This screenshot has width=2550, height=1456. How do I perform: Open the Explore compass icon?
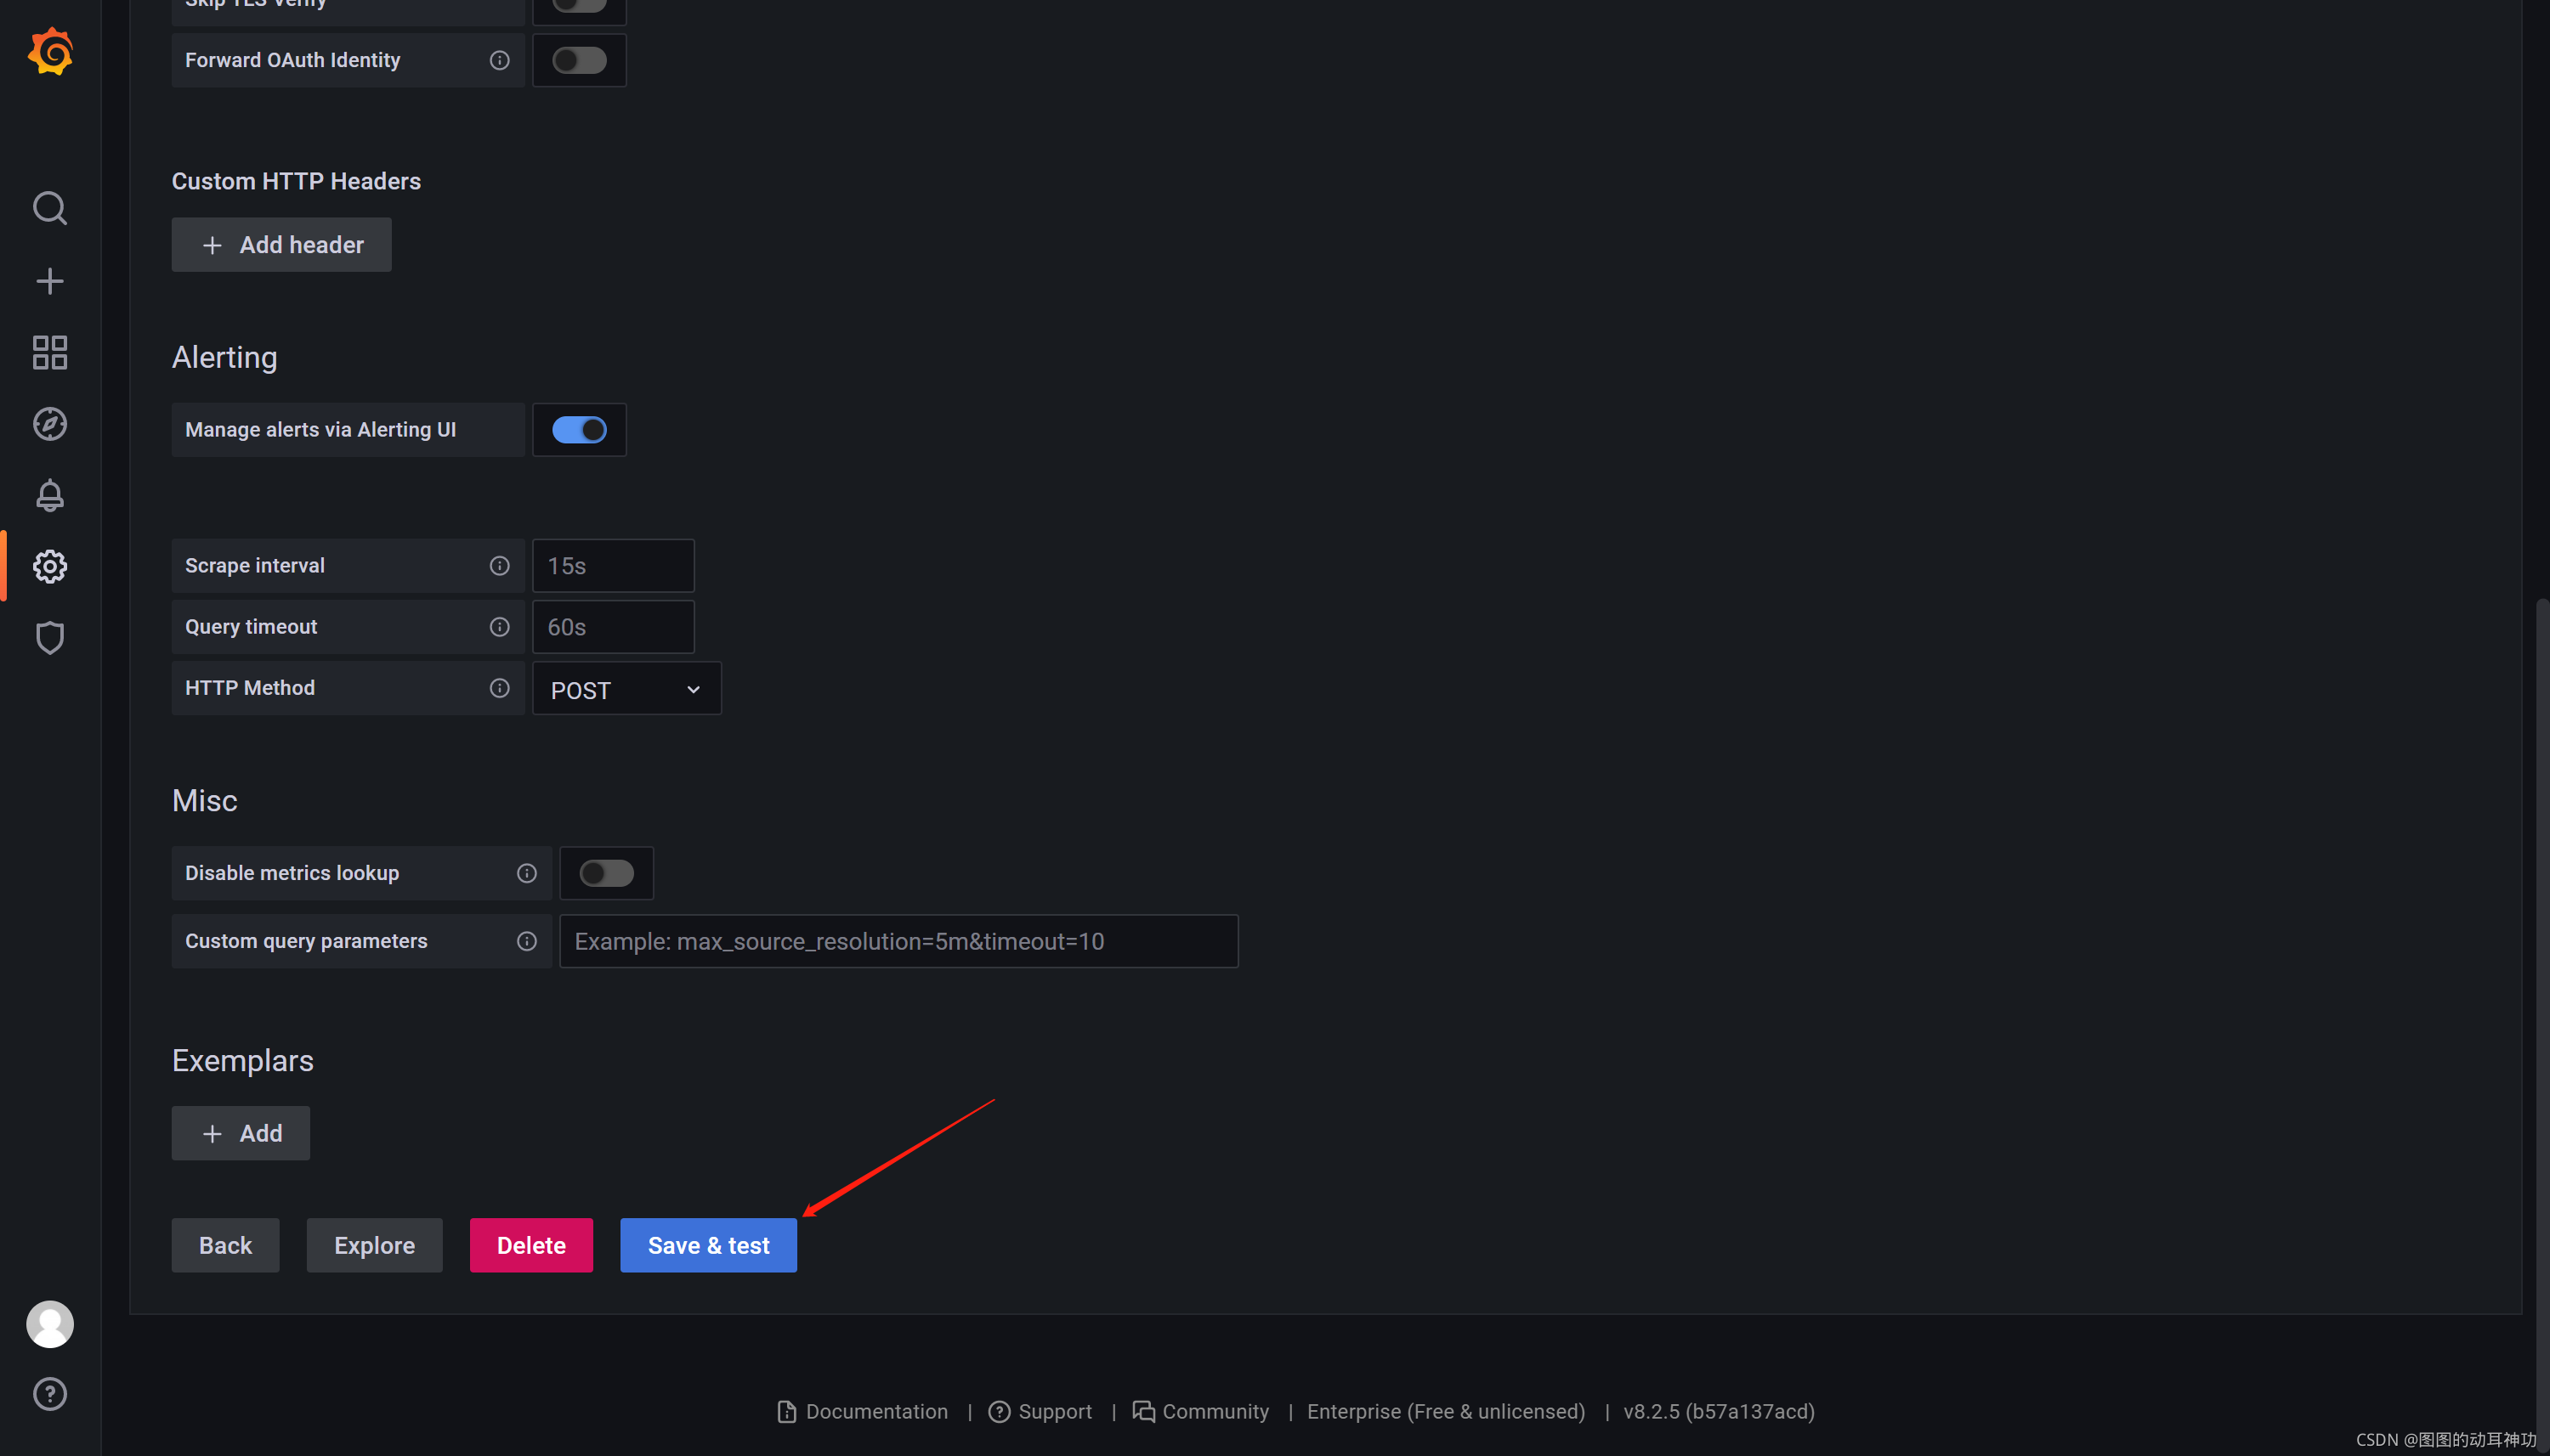point(50,424)
